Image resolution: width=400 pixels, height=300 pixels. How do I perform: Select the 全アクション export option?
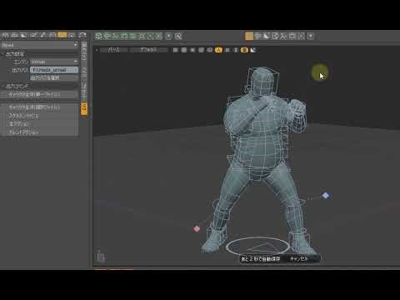coord(40,124)
